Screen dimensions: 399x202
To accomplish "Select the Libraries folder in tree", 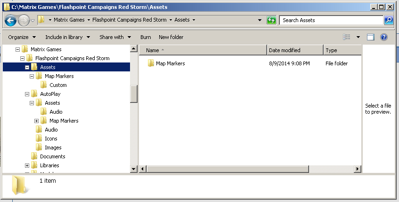I will click(49, 165).
